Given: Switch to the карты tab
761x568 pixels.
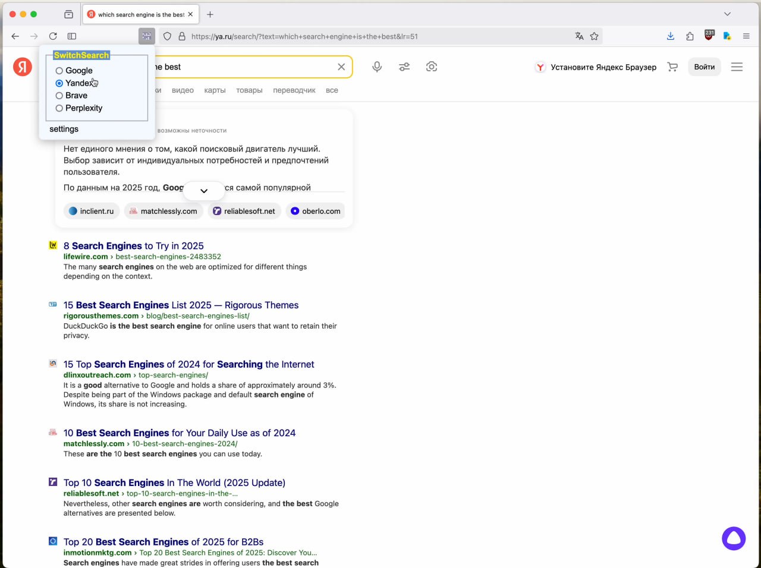Looking at the screenshot, I should pos(215,90).
